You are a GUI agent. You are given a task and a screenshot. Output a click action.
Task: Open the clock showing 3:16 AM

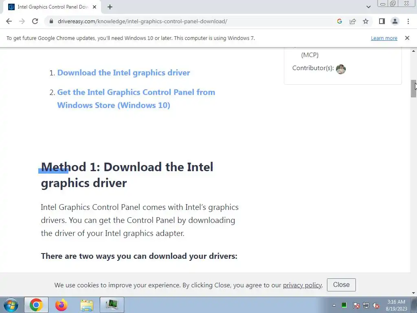[396, 305]
